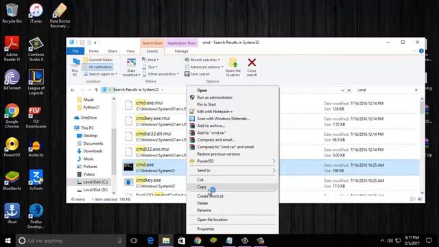Open the Help icon in Explorer
The image size is (439, 247).
pyautogui.click(x=421, y=51)
